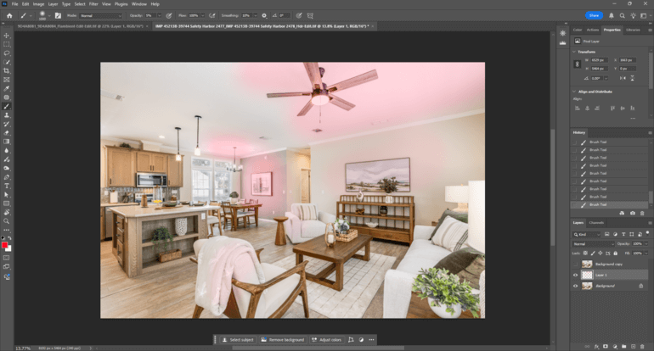Click the Home icon in options bar
654x351 pixels.
tap(9, 15)
